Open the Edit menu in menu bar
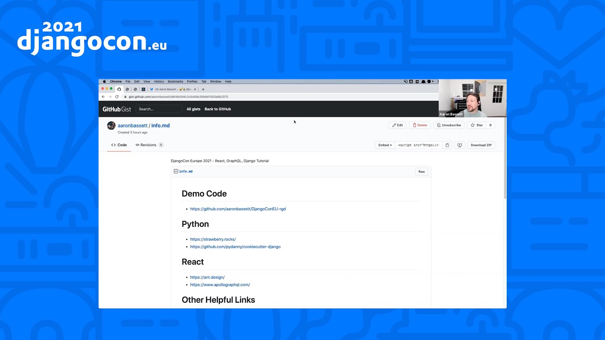605x340 pixels. 137,81
